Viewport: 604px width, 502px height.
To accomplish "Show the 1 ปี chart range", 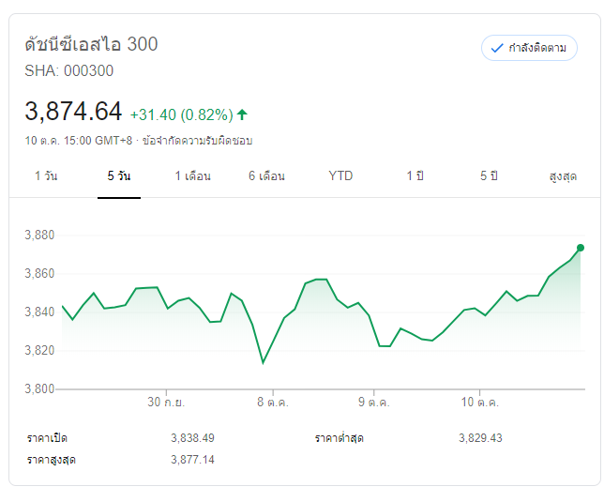I will (415, 176).
